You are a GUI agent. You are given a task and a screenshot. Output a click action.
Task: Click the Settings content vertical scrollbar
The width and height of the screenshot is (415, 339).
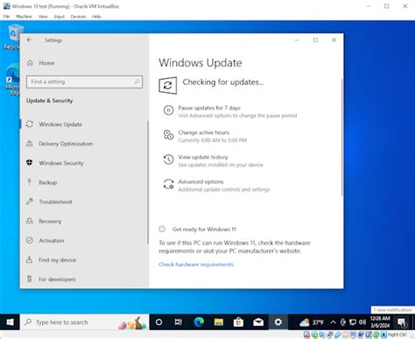click(x=341, y=138)
